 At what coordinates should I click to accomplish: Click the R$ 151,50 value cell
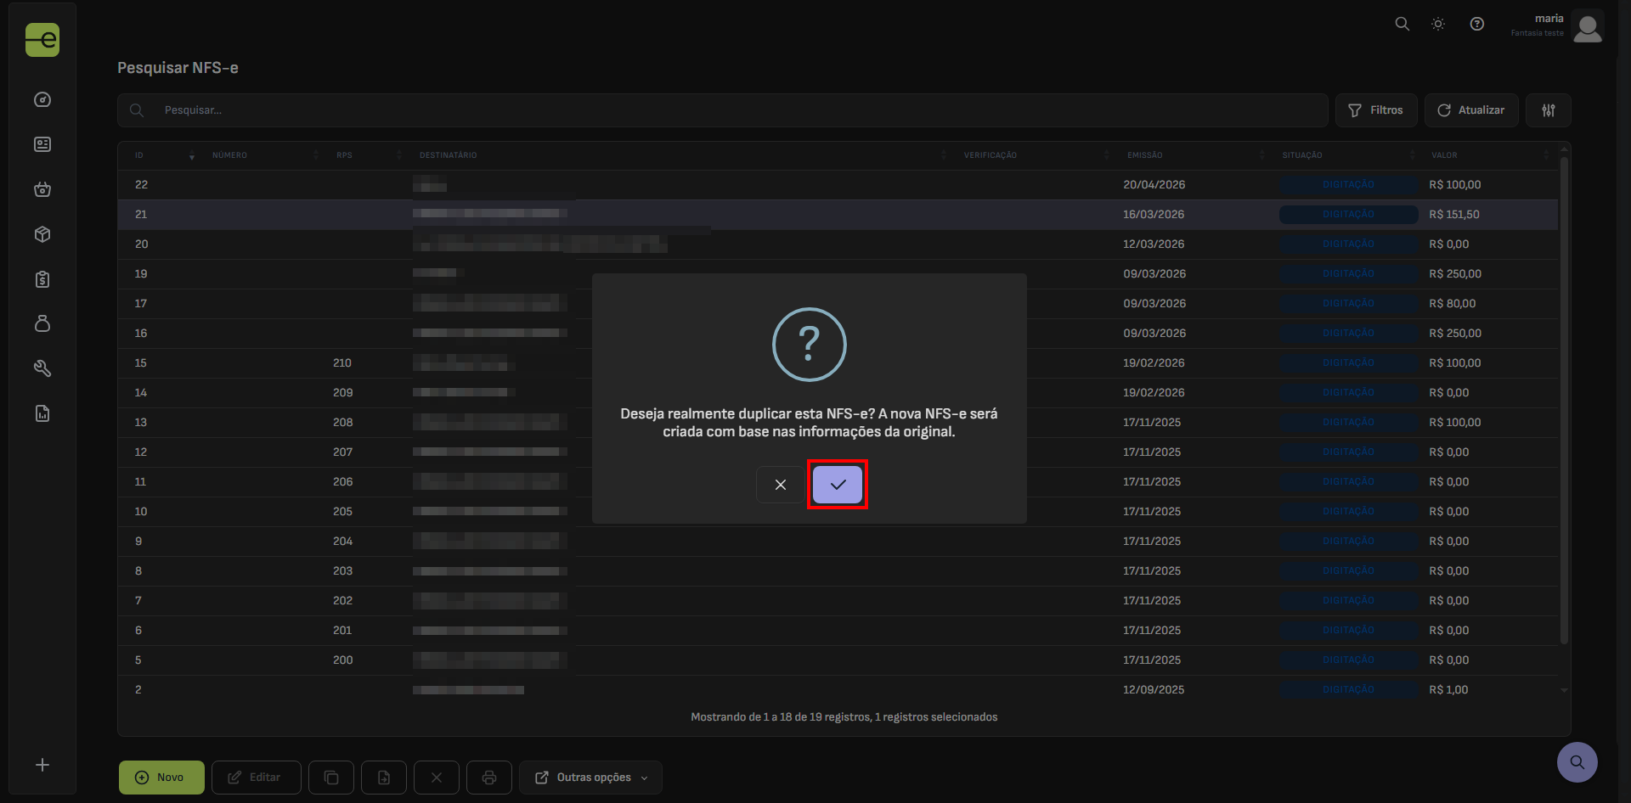click(x=1454, y=215)
